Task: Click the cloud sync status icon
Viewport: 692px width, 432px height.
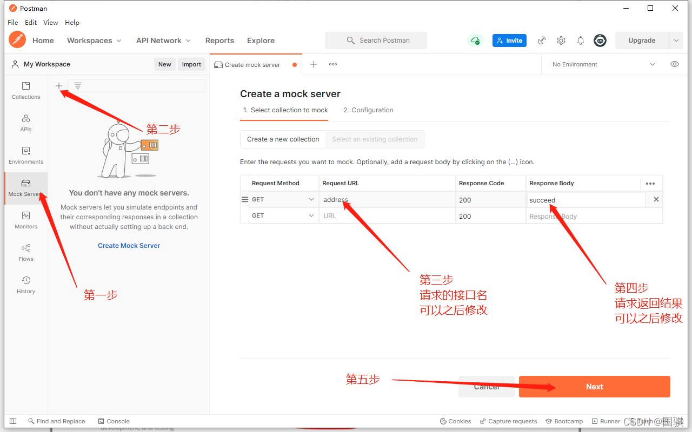Action: (475, 40)
